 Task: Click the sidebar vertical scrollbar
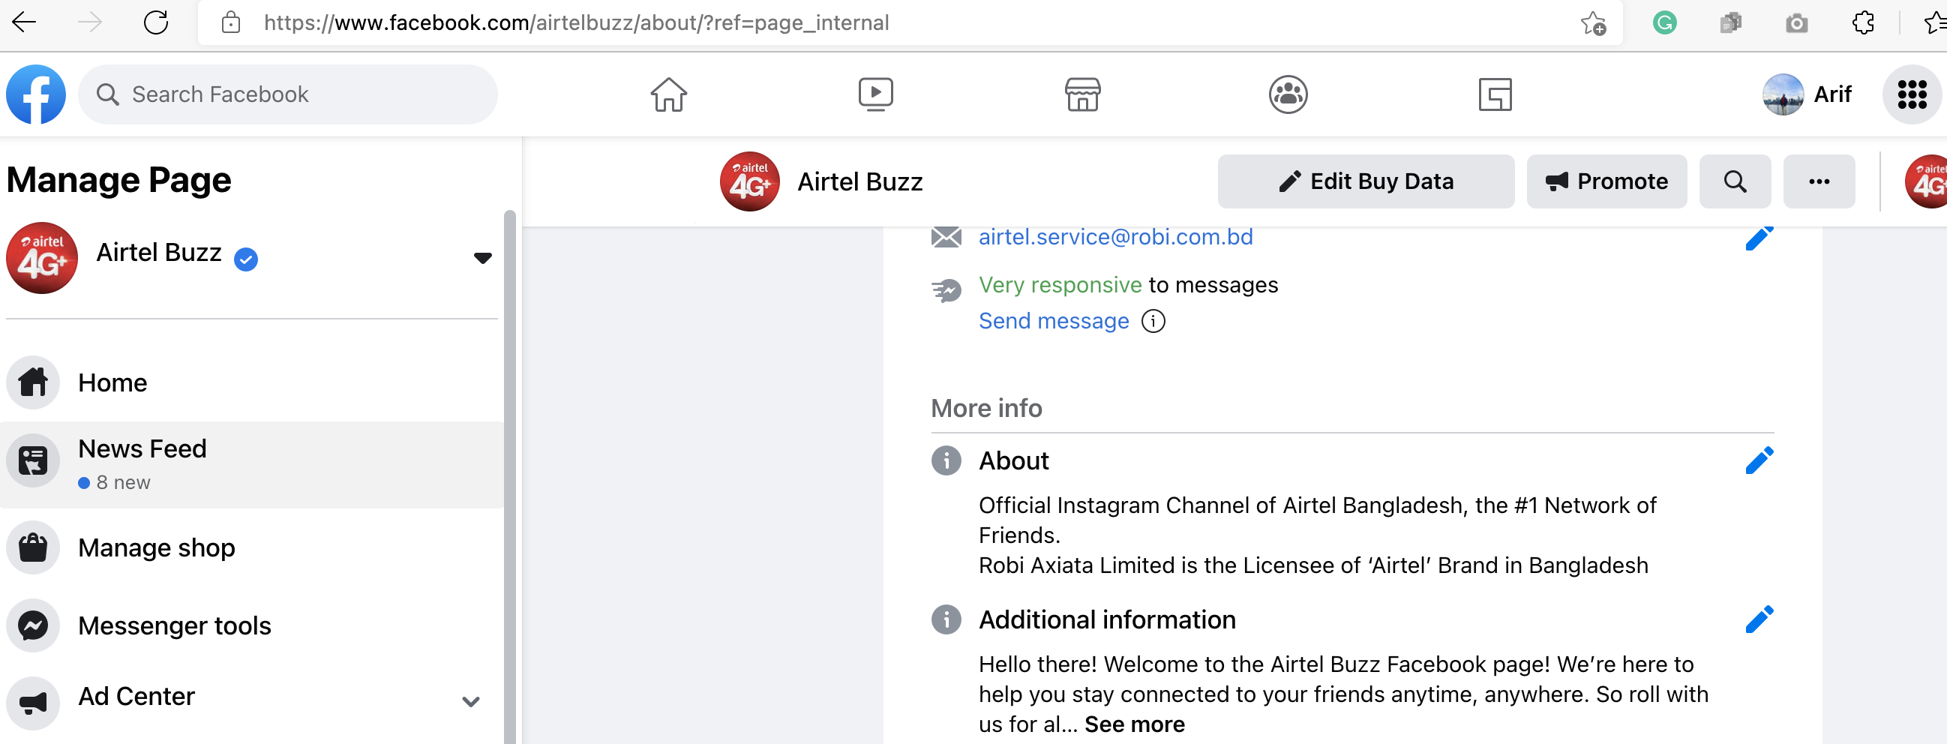(x=509, y=476)
